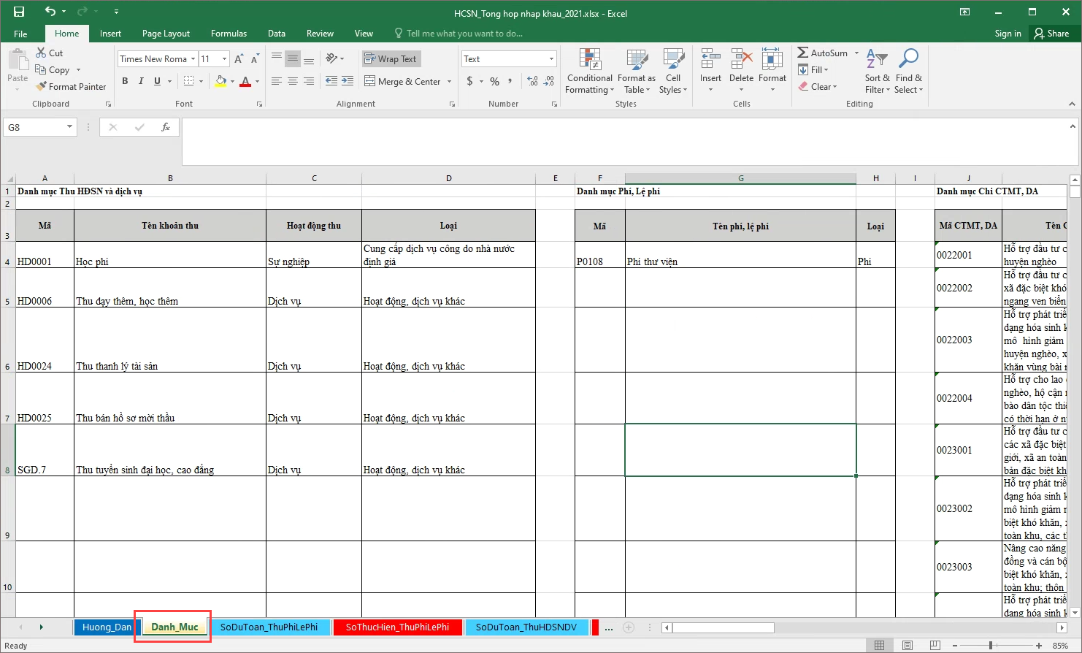Open Conditional Formatting menu

589,72
